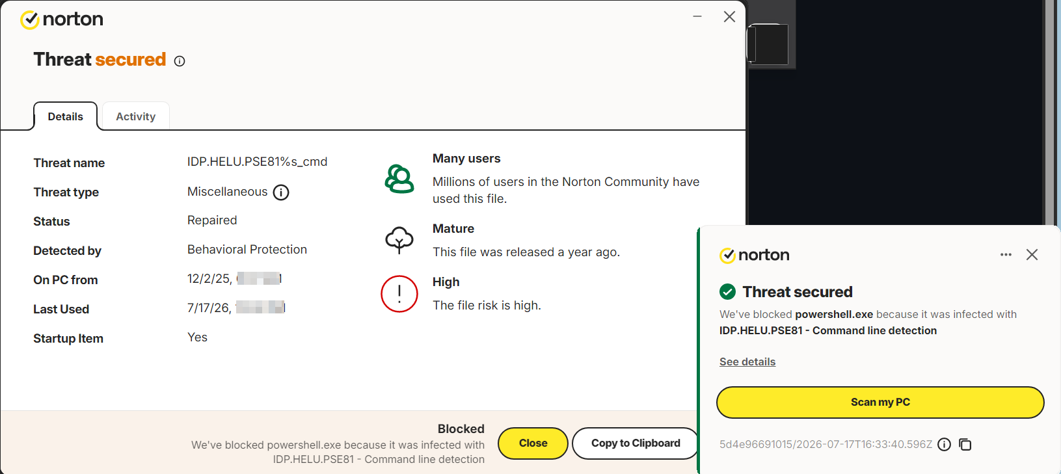This screenshot has height=474, width=1061.
Task: Click the Startup Item value Yes
Action: click(x=198, y=337)
